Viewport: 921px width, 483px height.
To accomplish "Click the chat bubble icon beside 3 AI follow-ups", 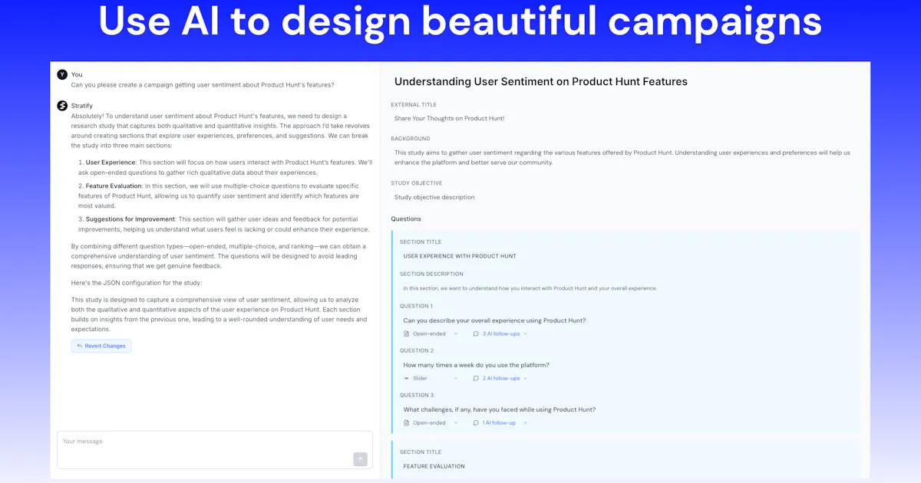I will (x=476, y=333).
